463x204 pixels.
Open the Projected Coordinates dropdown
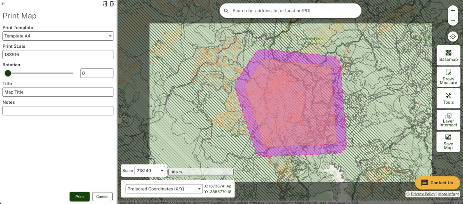[164, 189]
